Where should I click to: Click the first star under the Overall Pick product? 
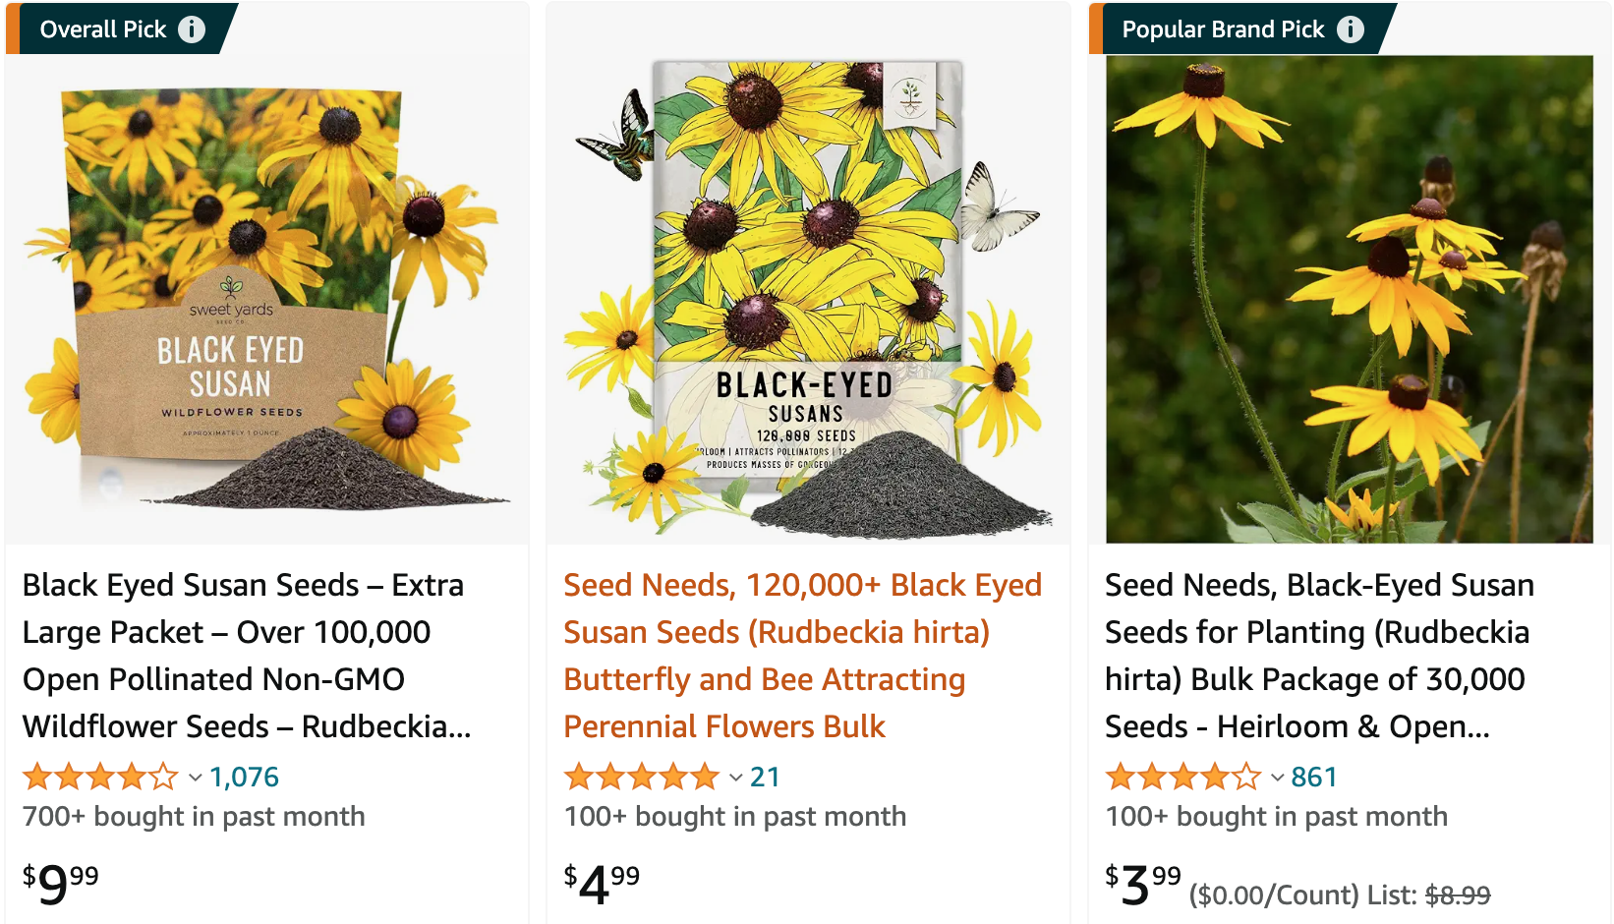coord(36,777)
